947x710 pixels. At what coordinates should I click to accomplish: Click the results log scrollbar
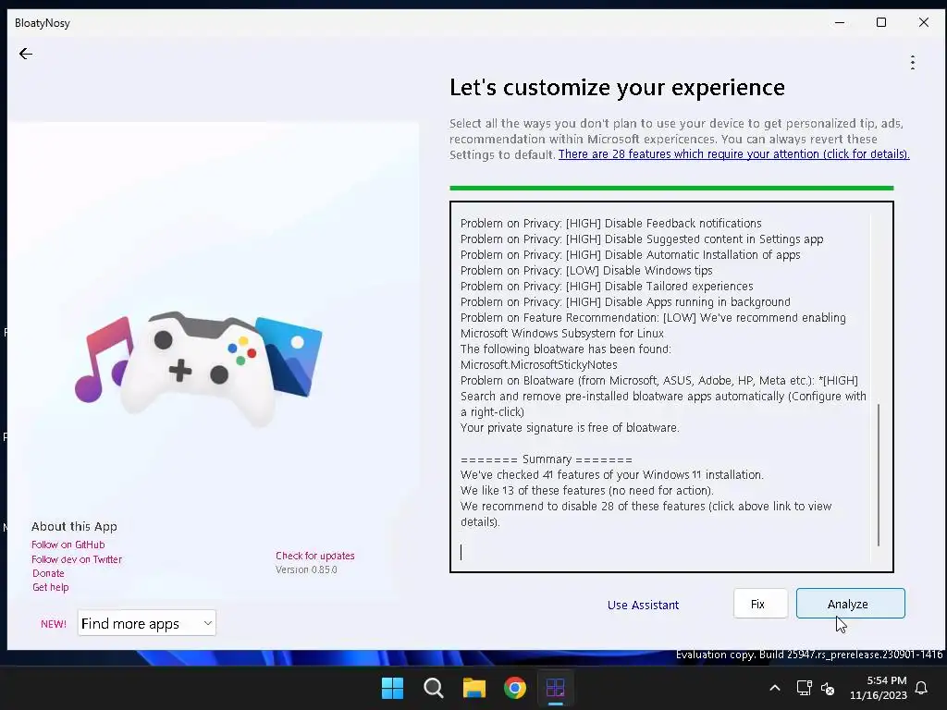point(879,474)
